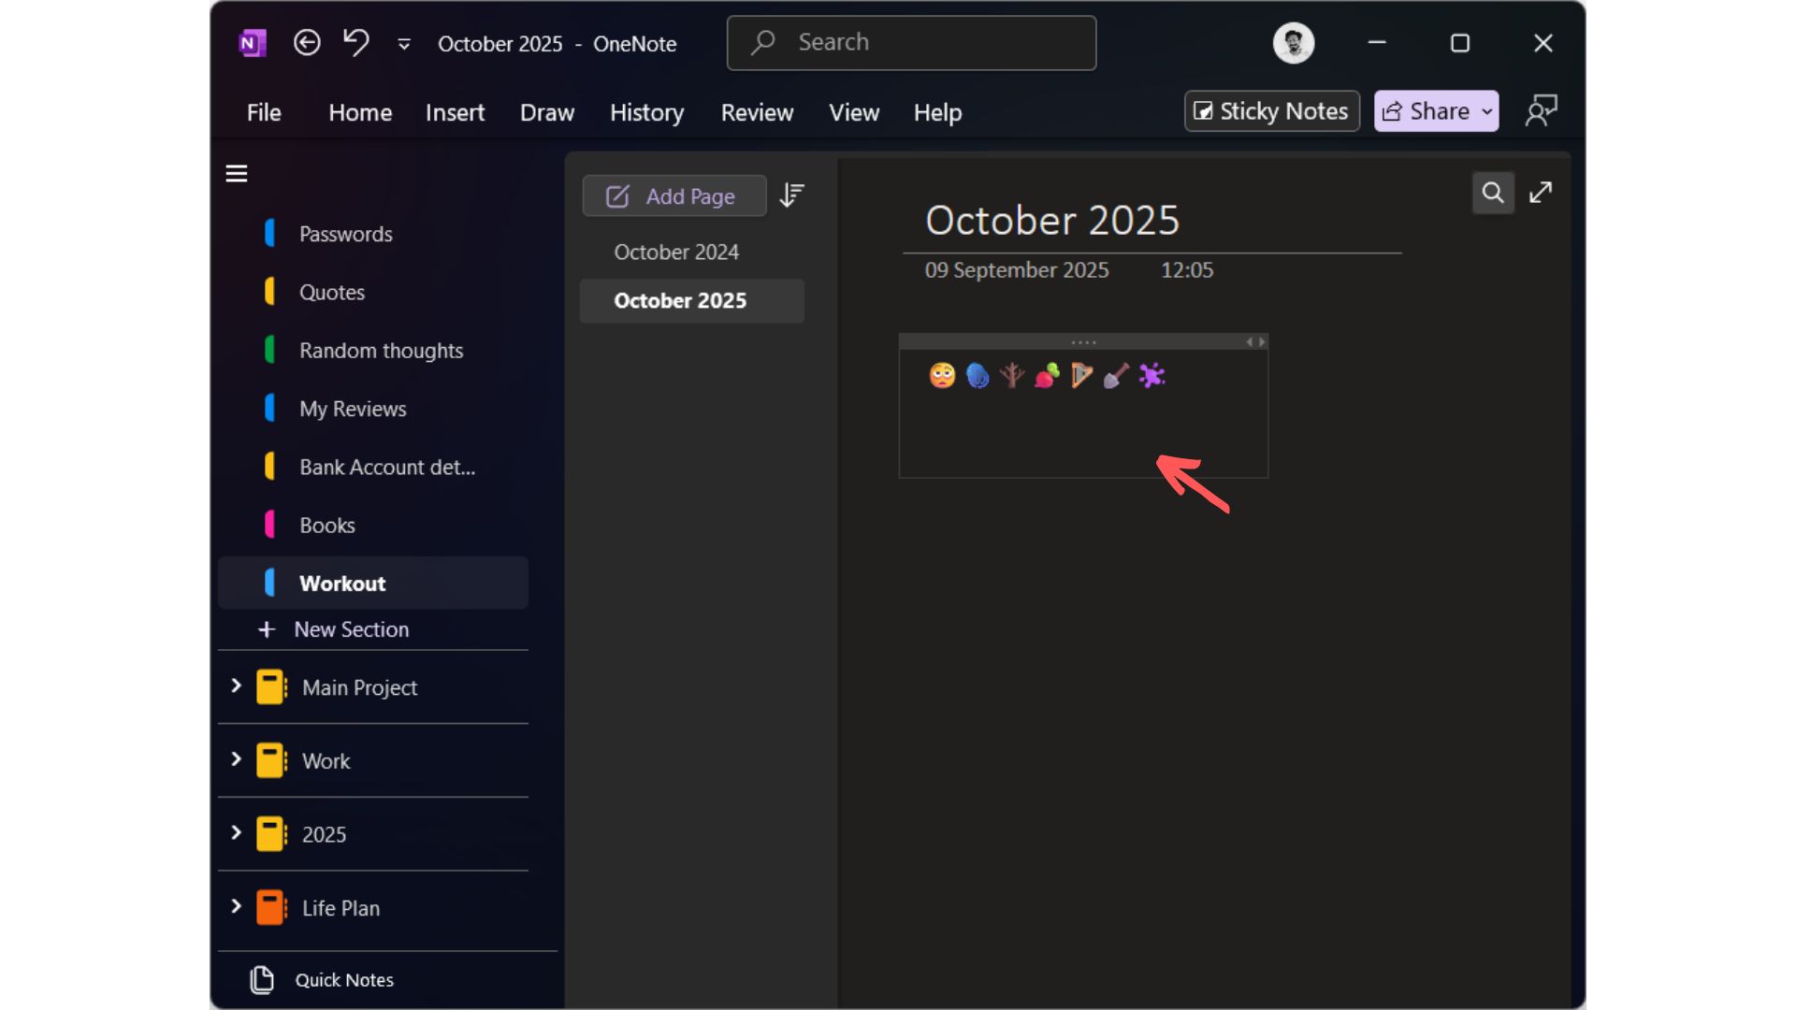Expand the Life Plan notebook
This screenshot has width=1796, height=1010.
[x=236, y=907]
